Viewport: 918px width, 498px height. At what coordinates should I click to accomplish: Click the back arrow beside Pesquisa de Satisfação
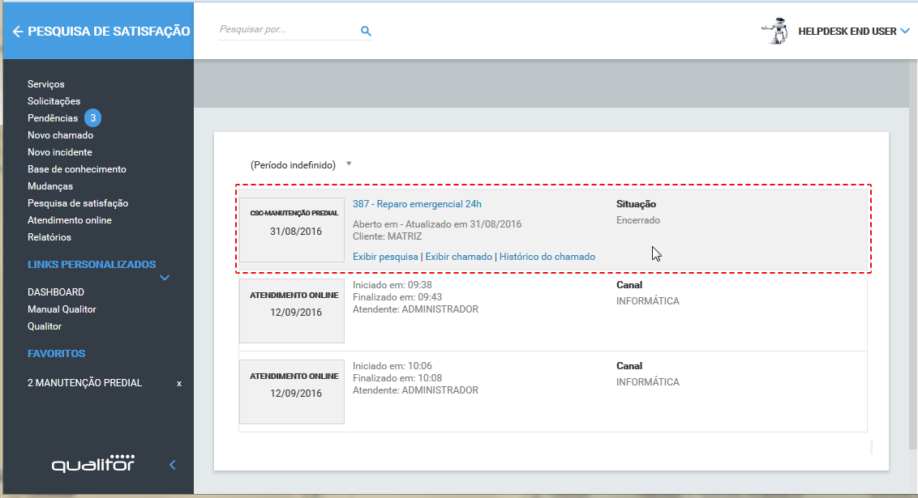tap(18, 32)
